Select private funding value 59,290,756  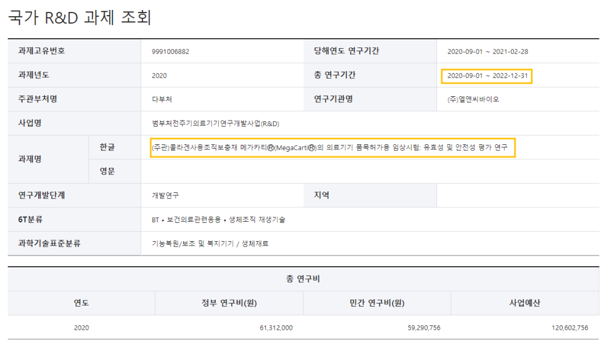(x=424, y=327)
